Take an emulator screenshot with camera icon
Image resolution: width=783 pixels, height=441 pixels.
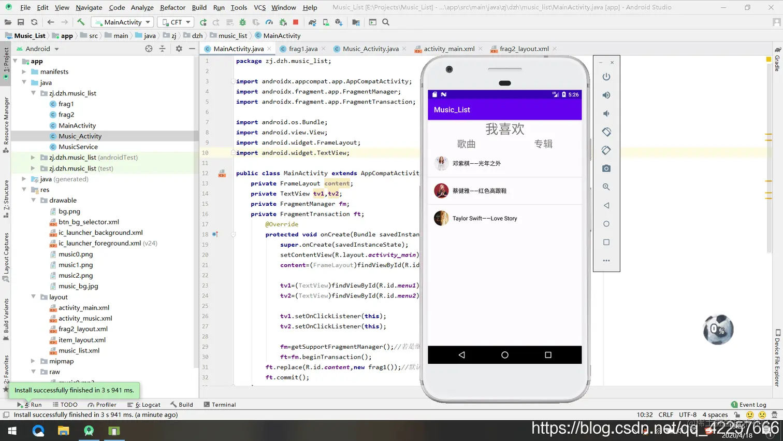coord(606,168)
